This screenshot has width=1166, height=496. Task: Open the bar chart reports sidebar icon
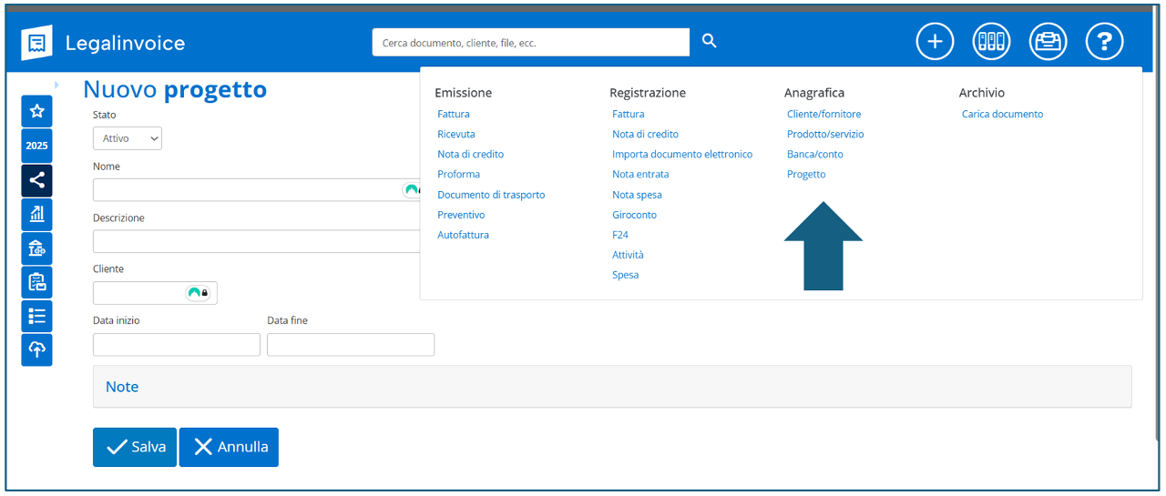pos(36,214)
